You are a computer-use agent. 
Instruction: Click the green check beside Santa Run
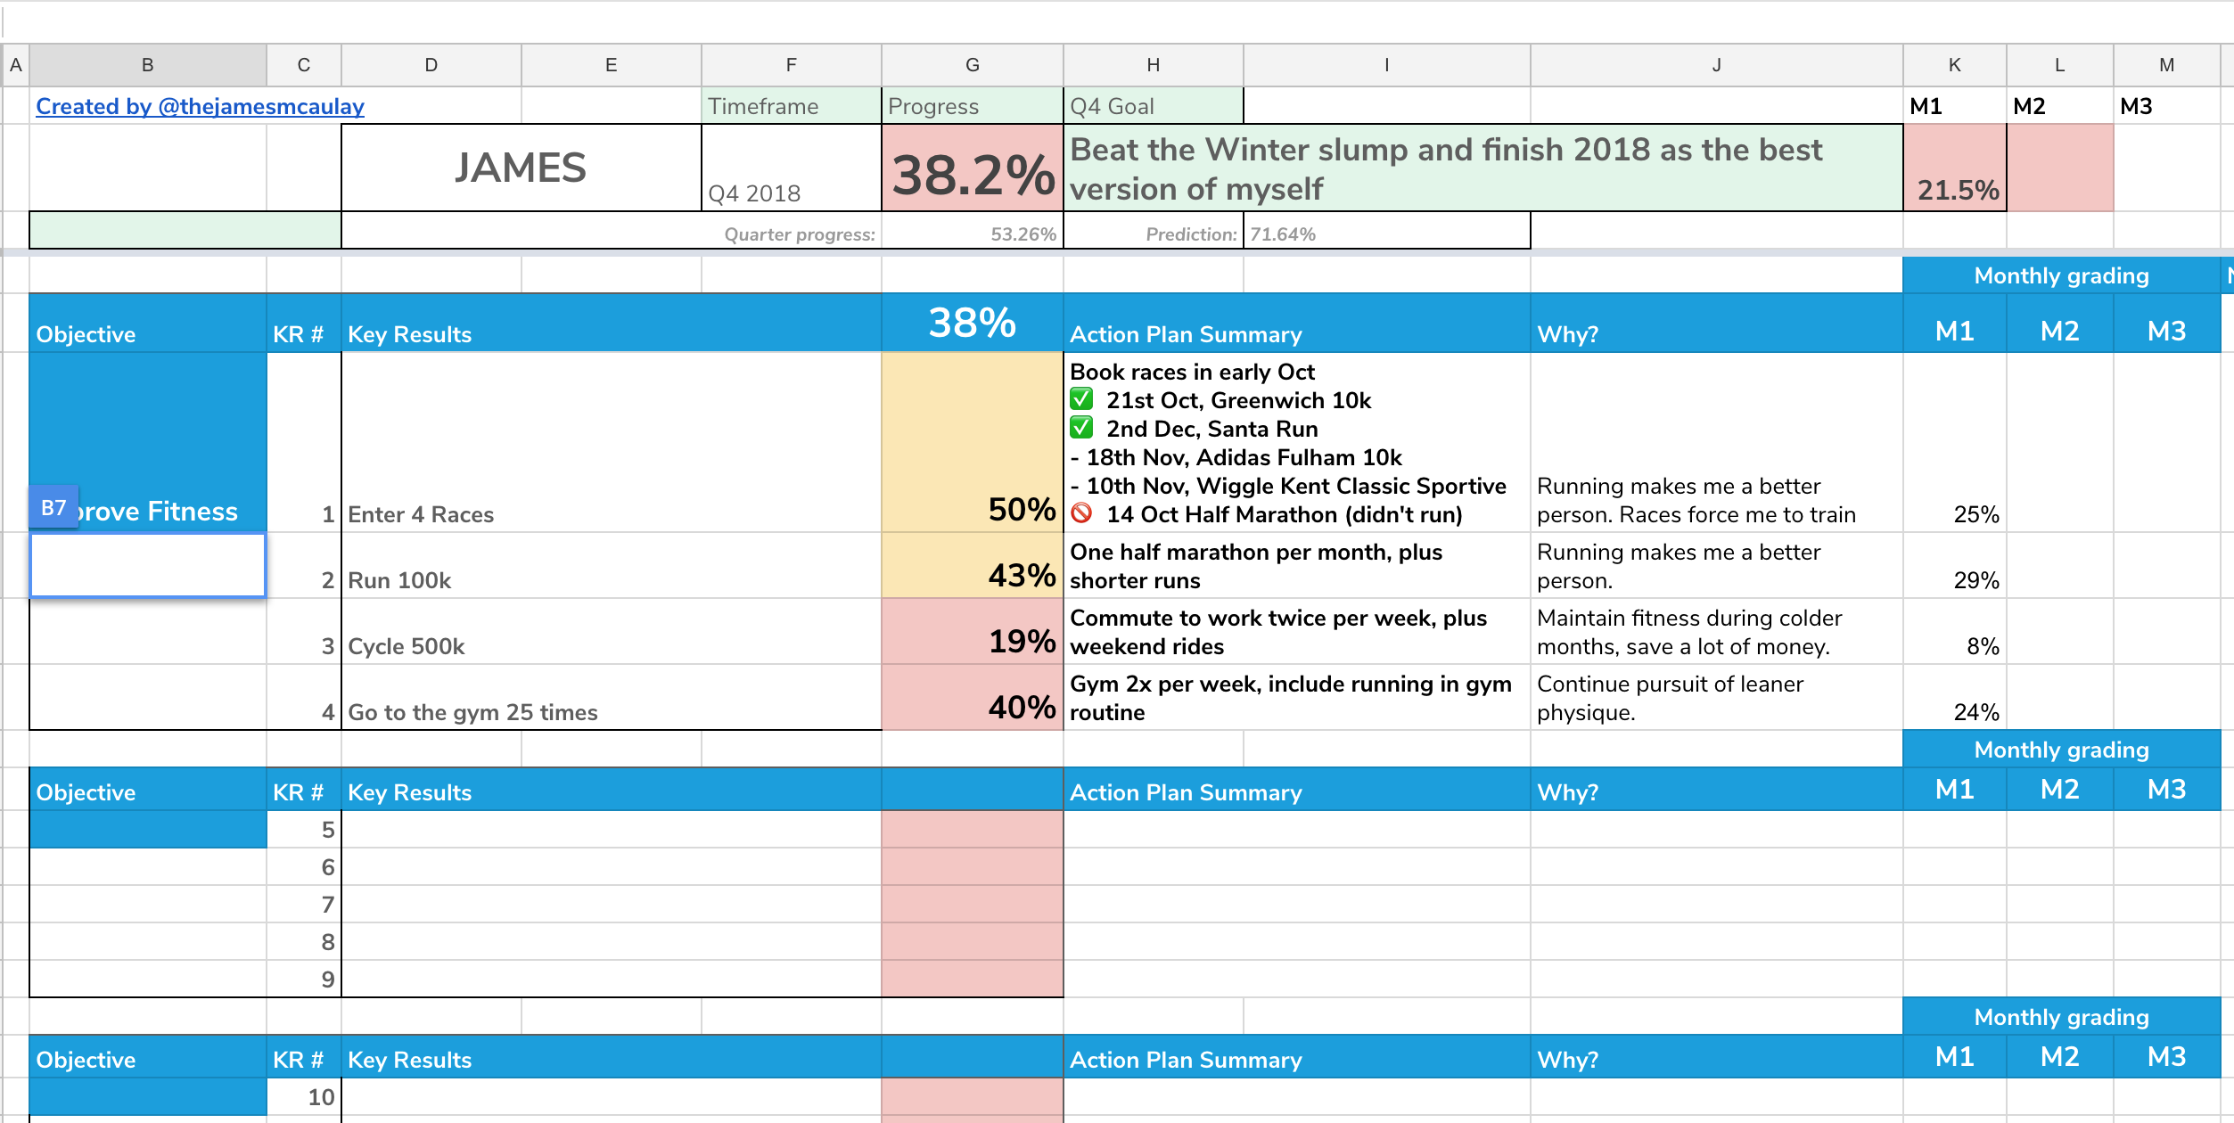(x=1081, y=428)
